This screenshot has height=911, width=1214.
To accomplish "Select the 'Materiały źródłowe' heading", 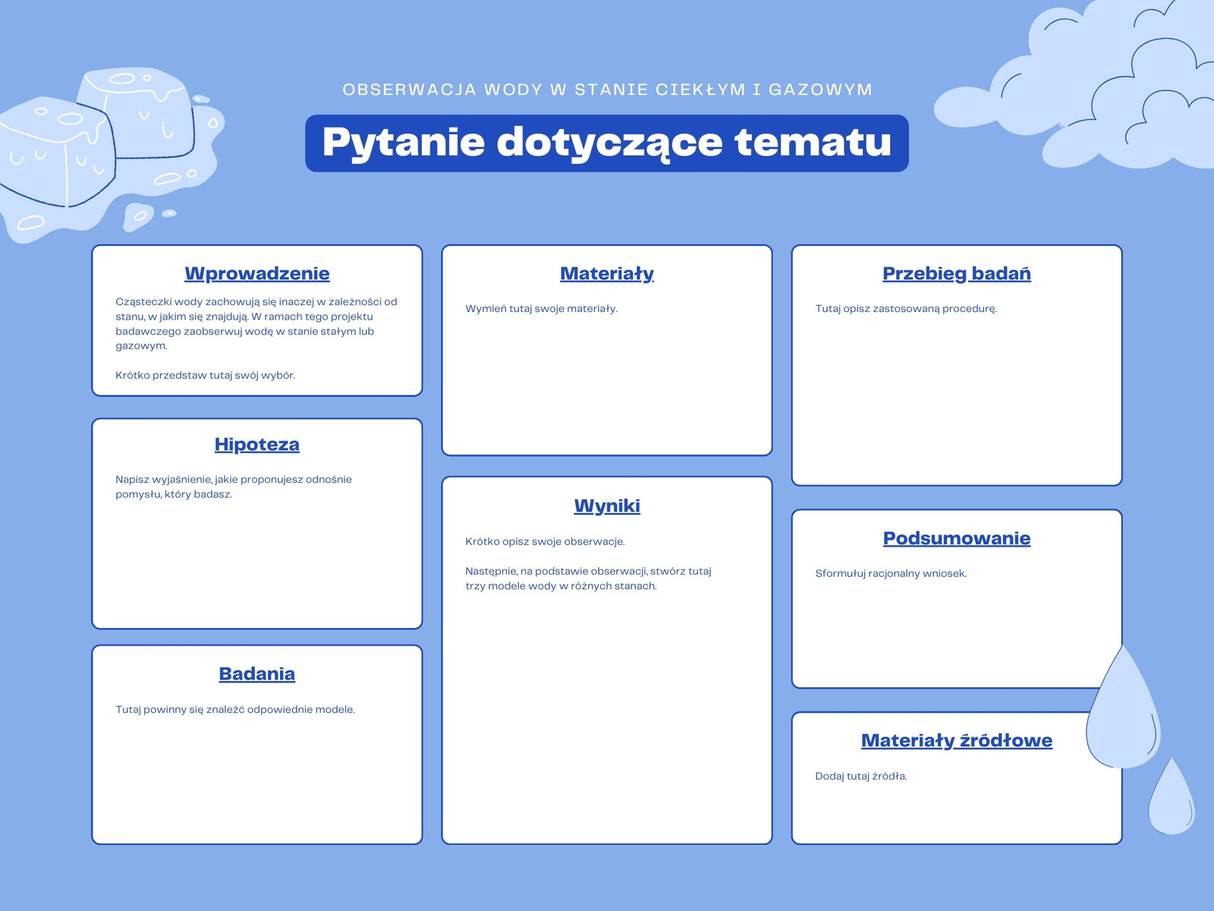I will (x=957, y=740).
